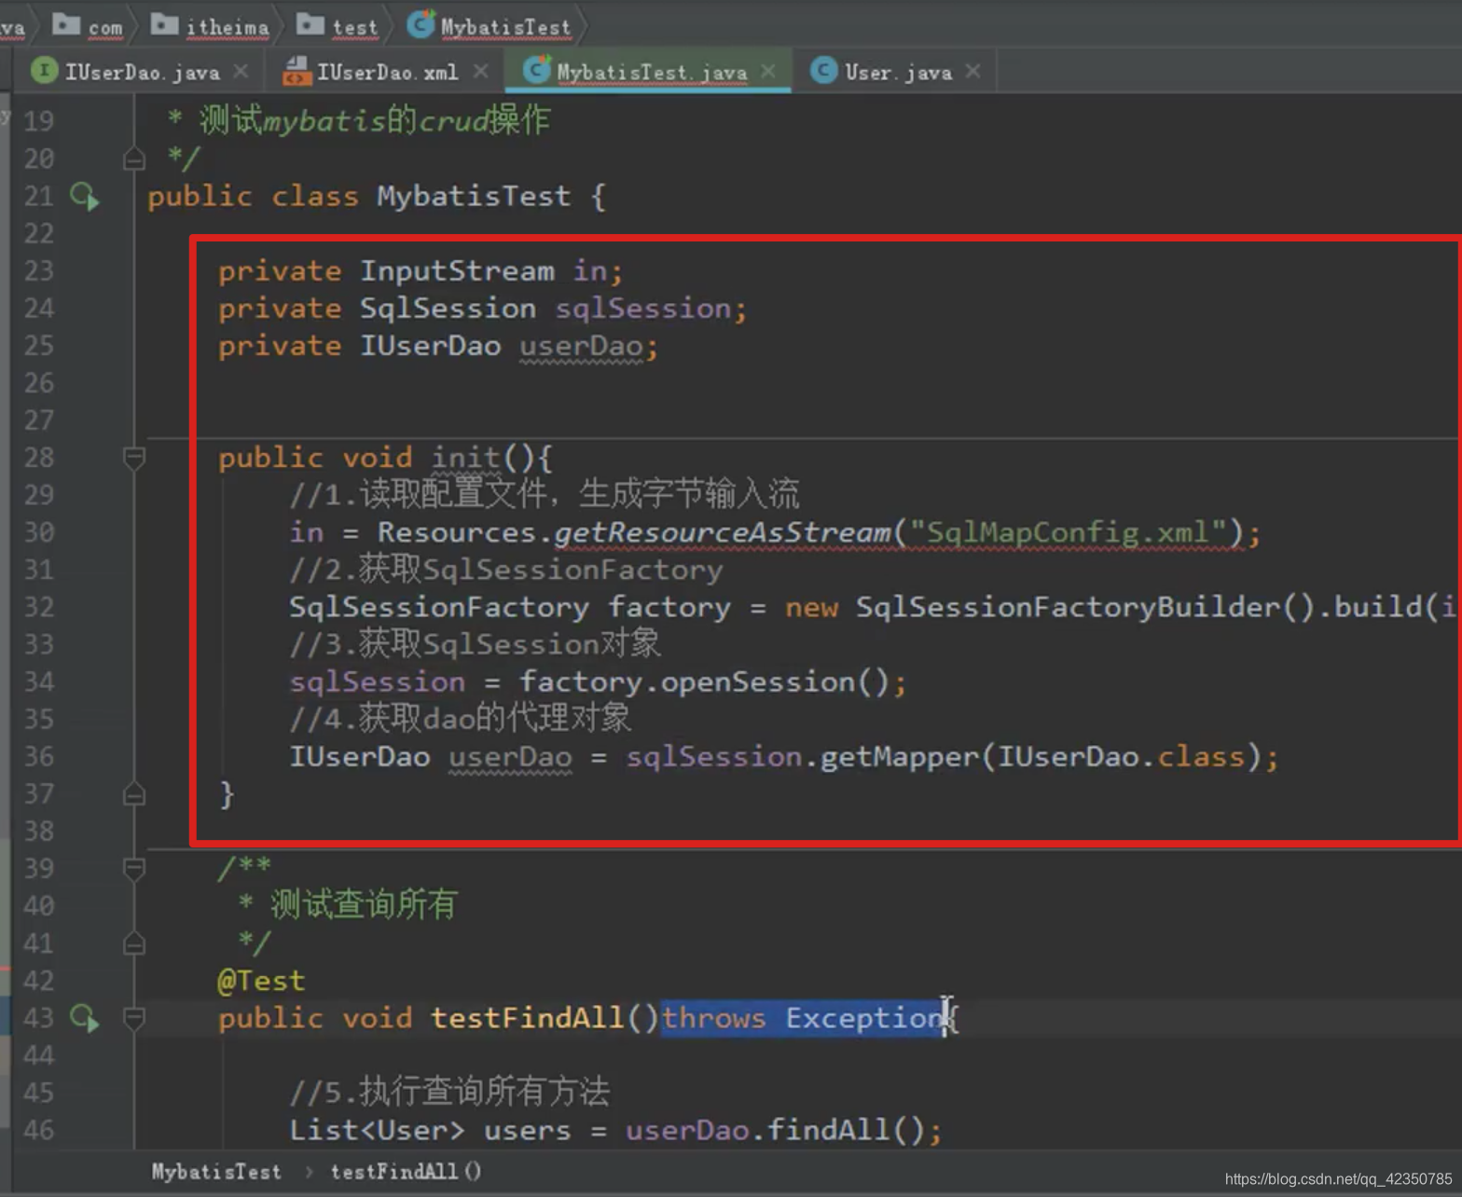Click the itheima folder icon in the breadcrumb

coord(165,23)
